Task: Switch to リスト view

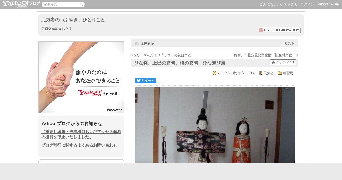Action: click(x=290, y=43)
